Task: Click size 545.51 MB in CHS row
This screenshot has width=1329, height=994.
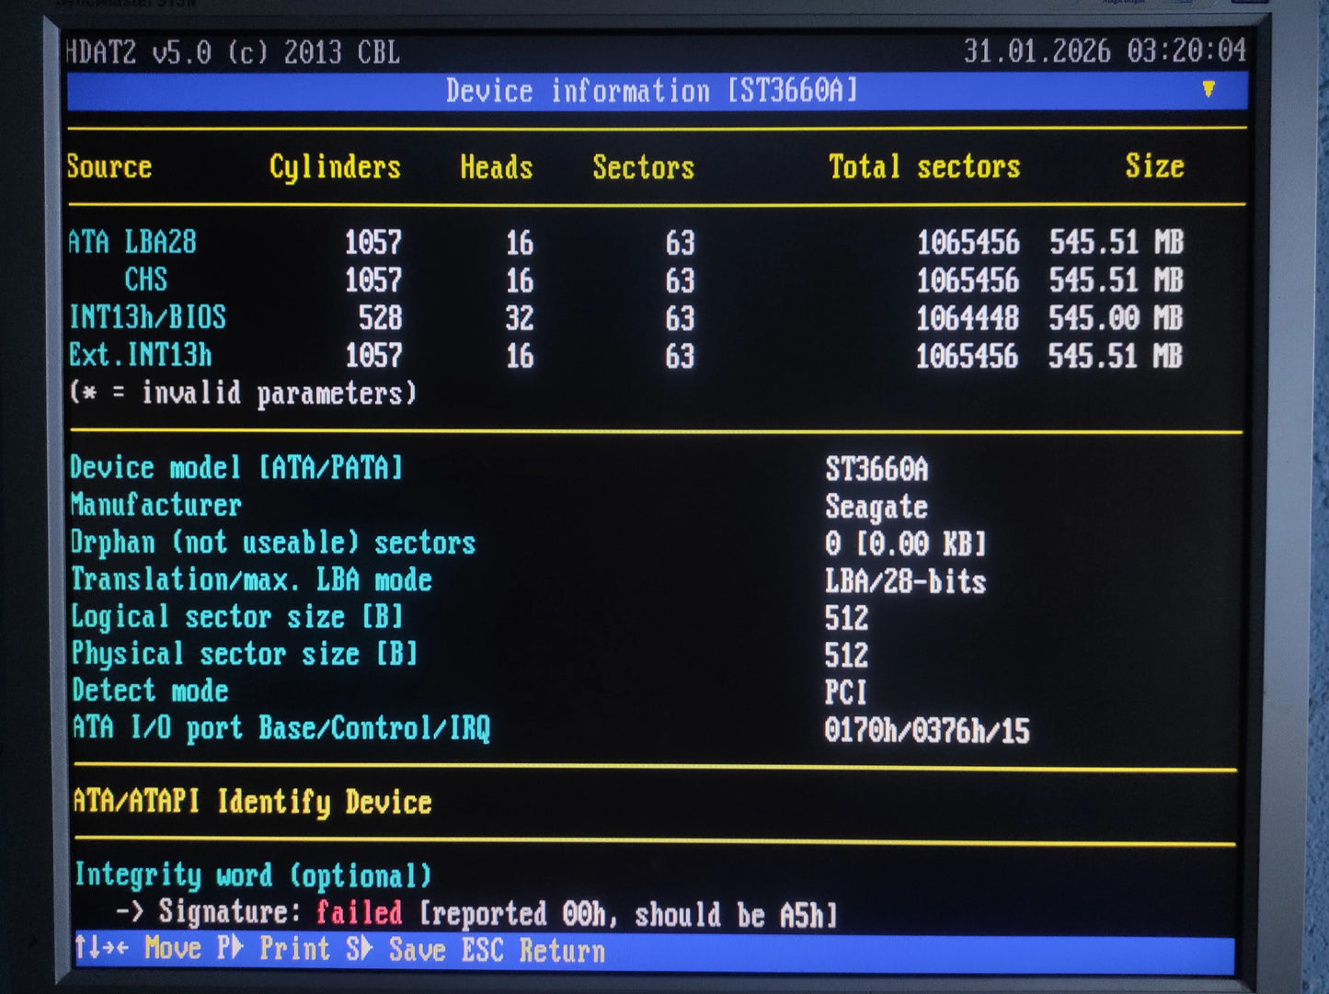Action: coord(1117,280)
